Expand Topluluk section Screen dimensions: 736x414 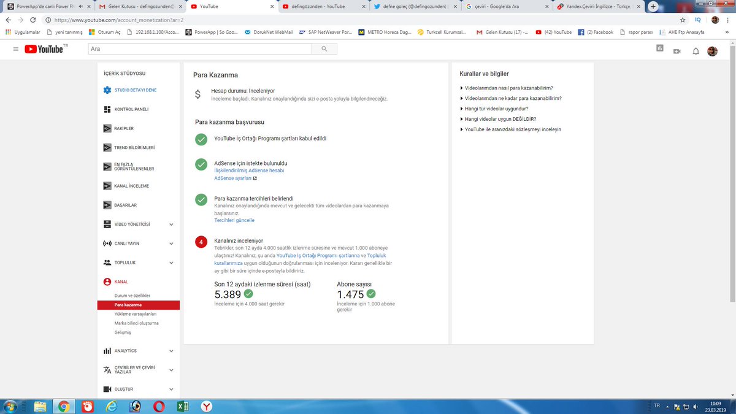(x=171, y=263)
